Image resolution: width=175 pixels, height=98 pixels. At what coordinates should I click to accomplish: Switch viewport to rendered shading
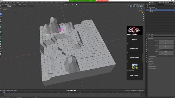click(x=143, y=6)
